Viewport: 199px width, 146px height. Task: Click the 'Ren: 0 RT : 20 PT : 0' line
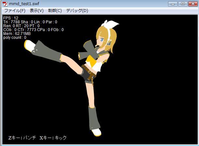coord(21,26)
